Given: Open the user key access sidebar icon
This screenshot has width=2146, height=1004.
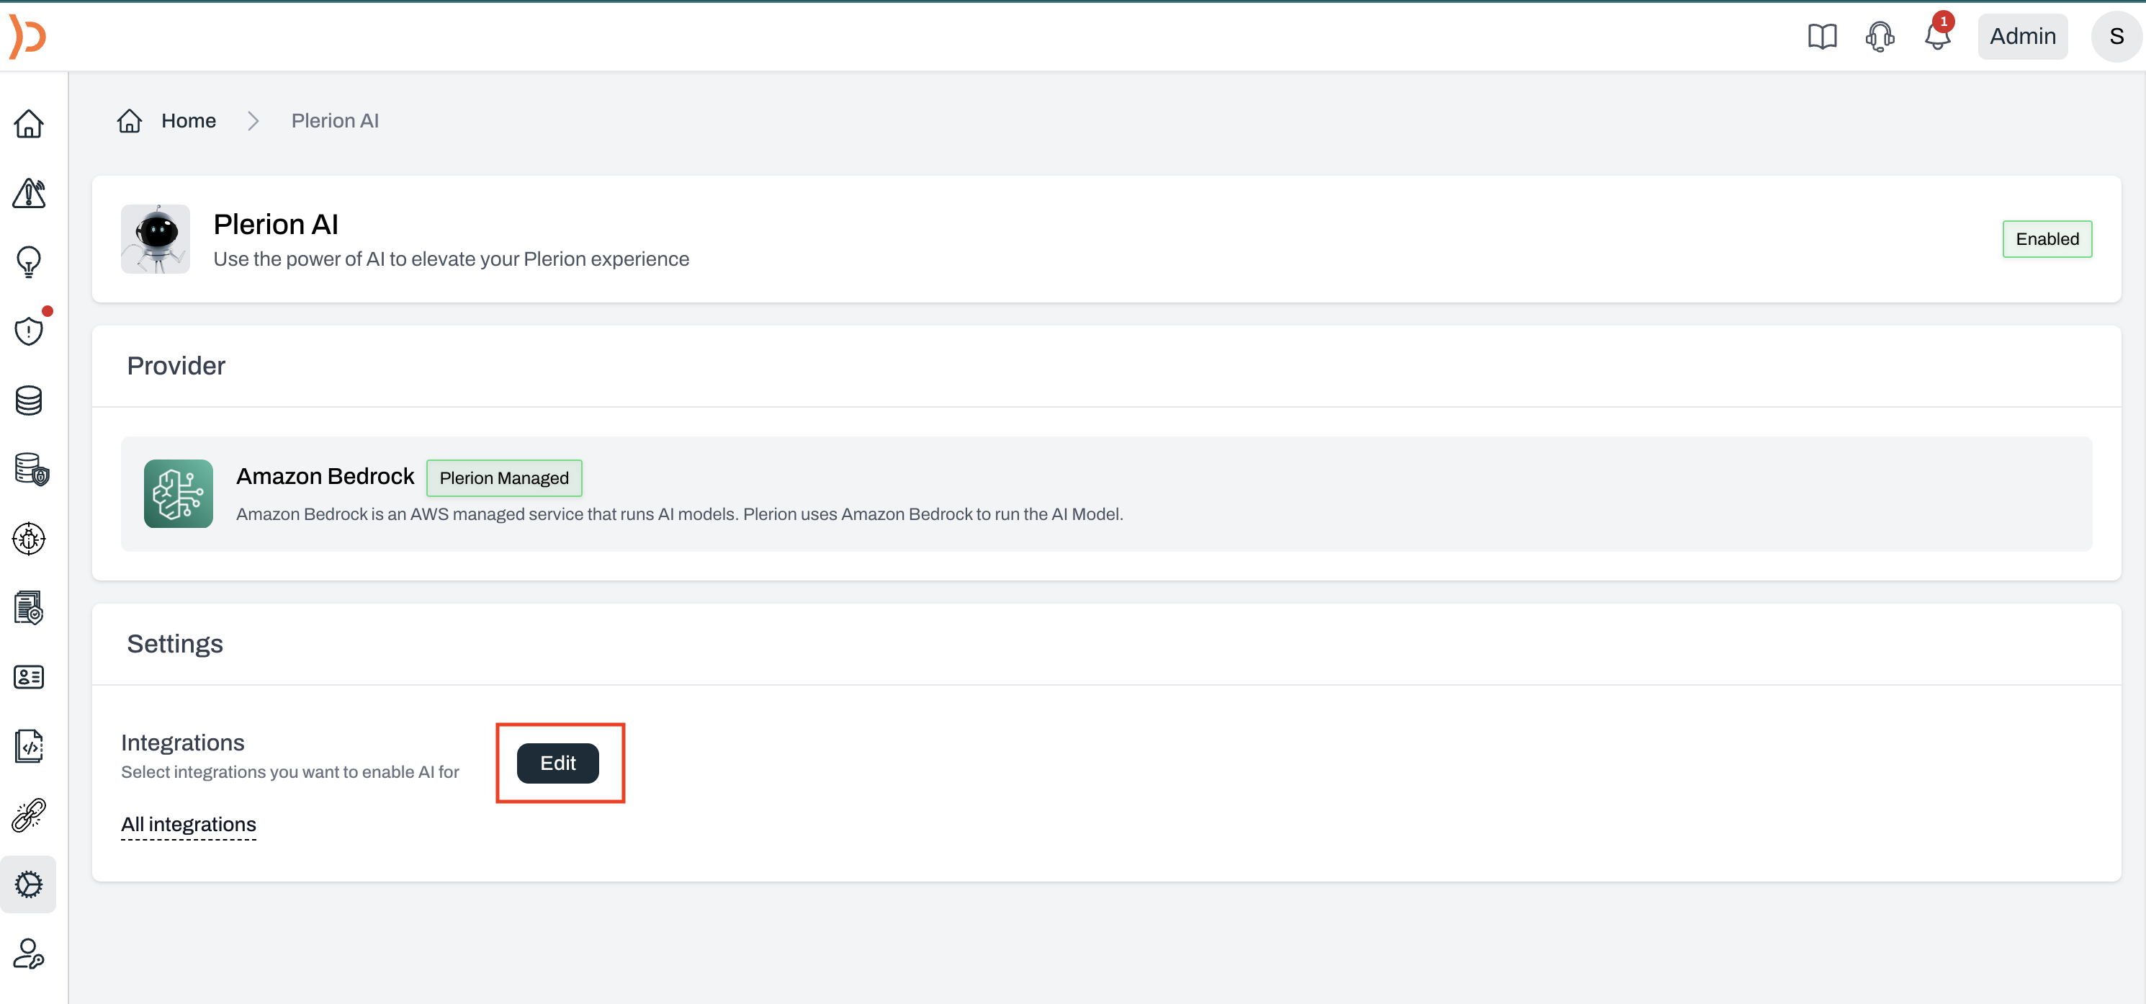Looking at the screenshot, I should 28,953.
